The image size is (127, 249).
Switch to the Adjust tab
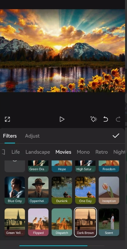click(x=32, y=136)
